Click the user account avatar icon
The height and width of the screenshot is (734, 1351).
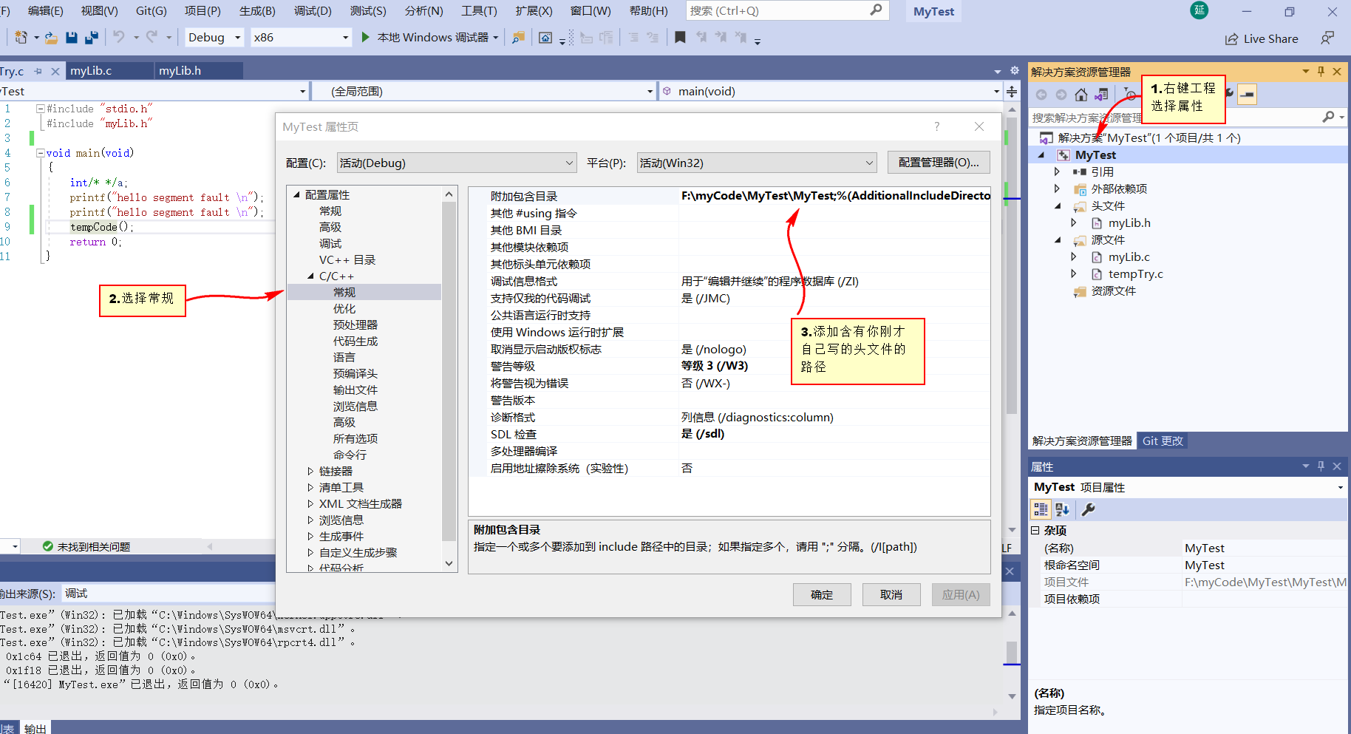[x=1199, y=10]
